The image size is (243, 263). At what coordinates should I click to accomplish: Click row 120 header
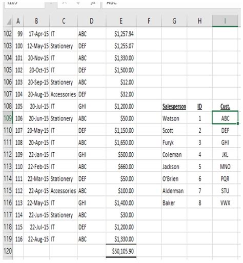[x=8, y=251]
